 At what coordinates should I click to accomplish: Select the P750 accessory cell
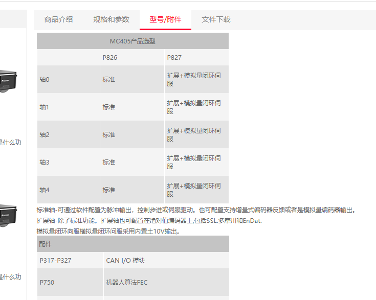[x=47, y=283]
